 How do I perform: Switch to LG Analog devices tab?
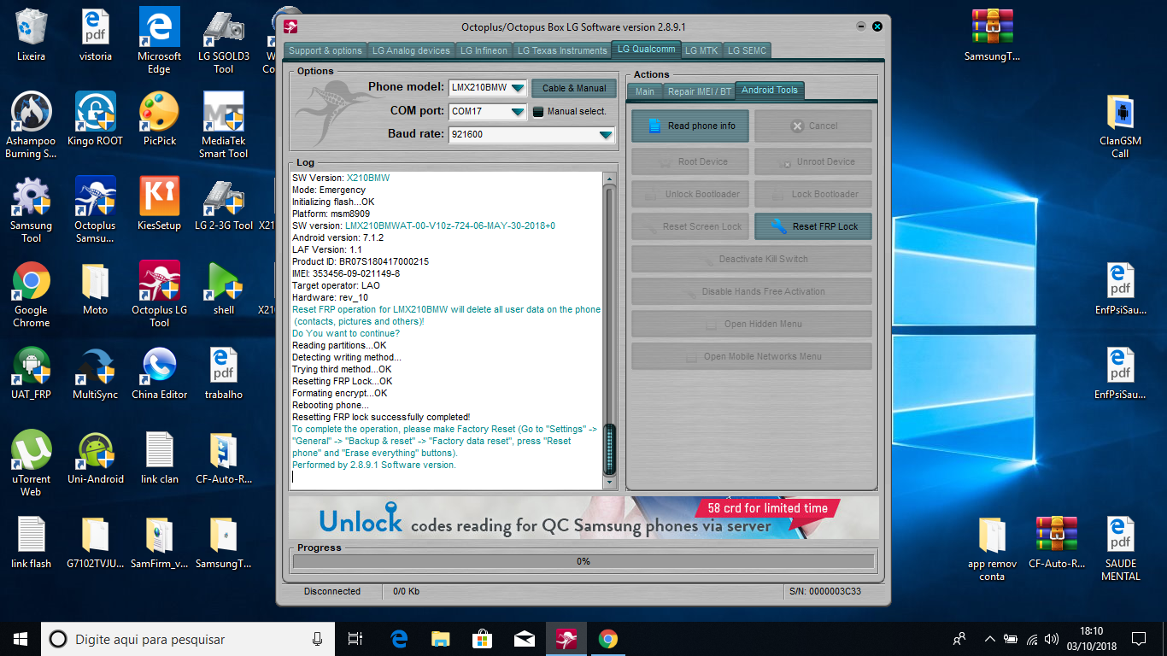(411, 50)
